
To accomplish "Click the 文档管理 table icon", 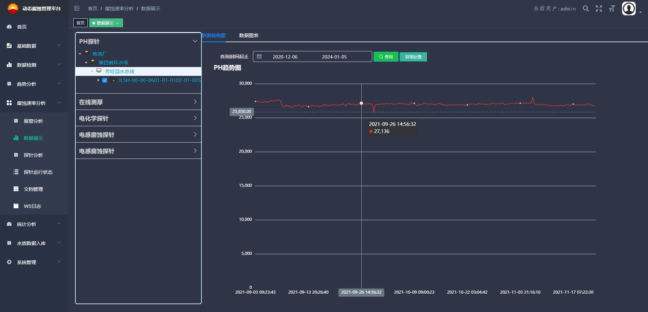I will (x=16, y=189).
